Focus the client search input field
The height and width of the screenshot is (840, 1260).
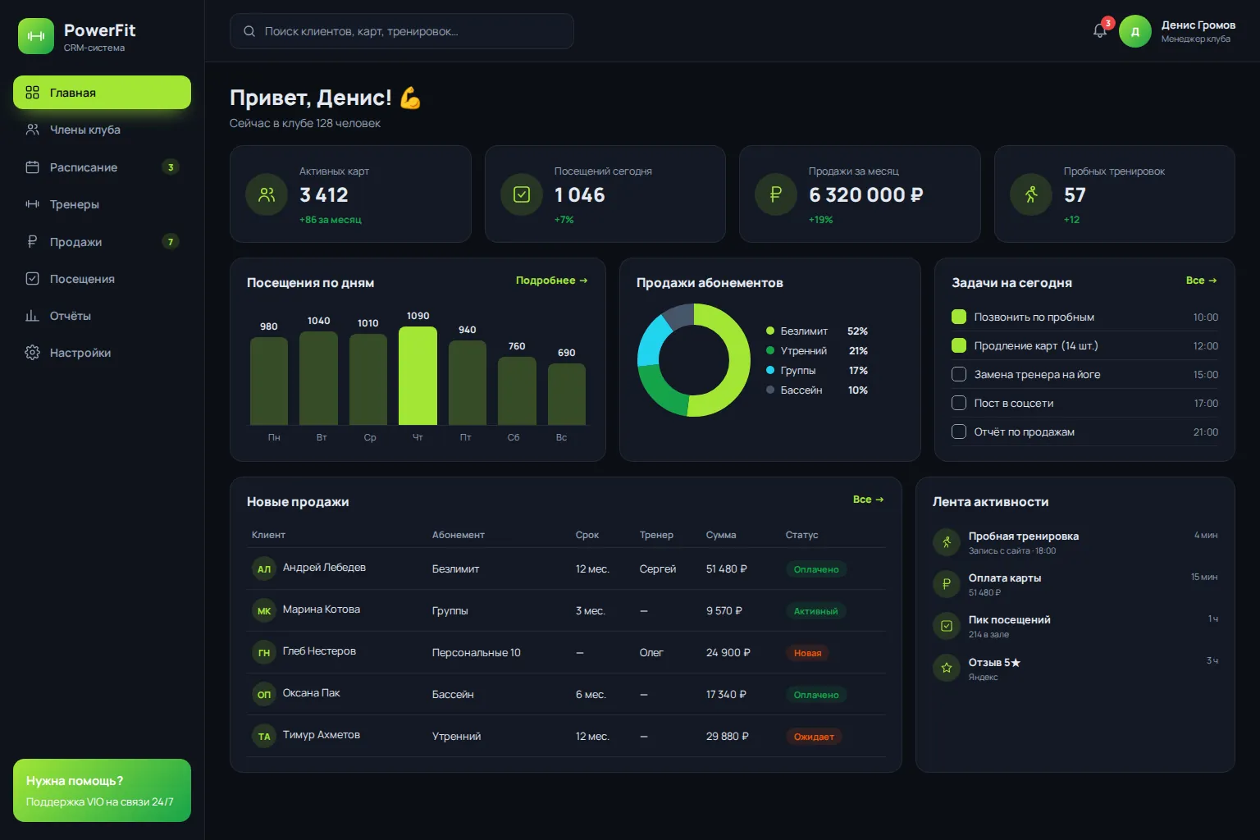tap(402, 31)
